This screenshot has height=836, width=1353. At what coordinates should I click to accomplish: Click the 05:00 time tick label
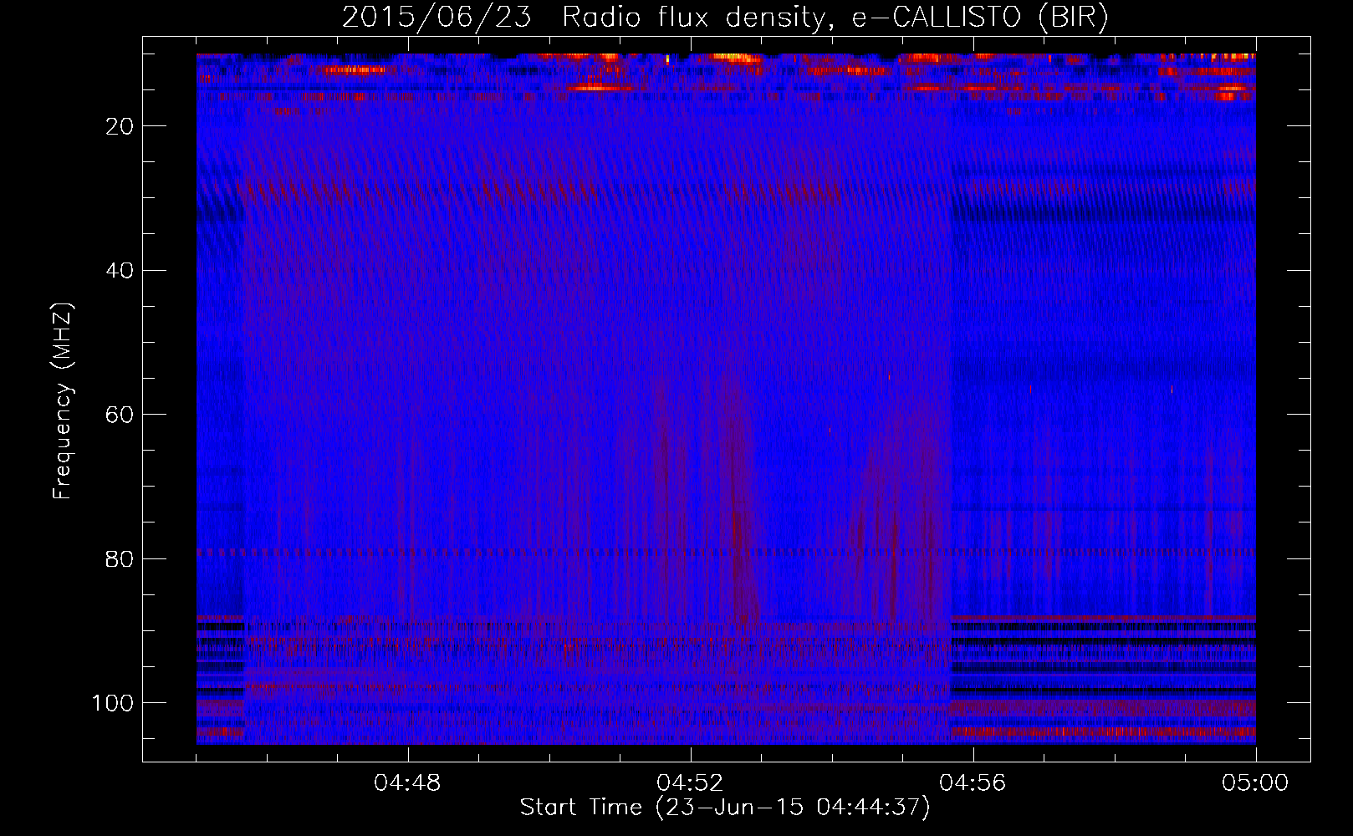click(x=1255, y=783)
